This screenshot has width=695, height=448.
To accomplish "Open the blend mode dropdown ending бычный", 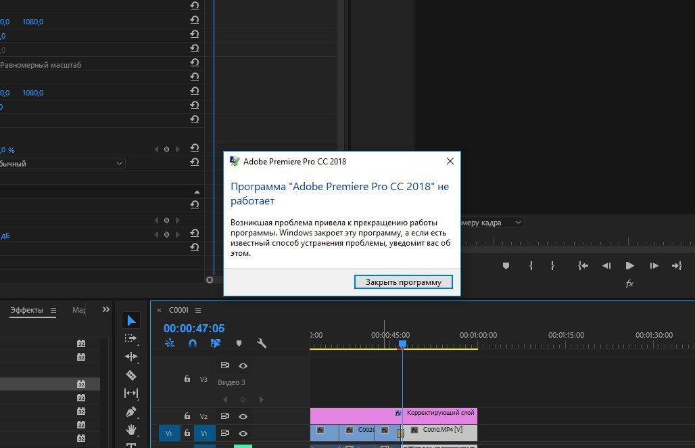I will point(62,164).
